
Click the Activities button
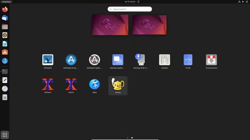tap(6, 2)
